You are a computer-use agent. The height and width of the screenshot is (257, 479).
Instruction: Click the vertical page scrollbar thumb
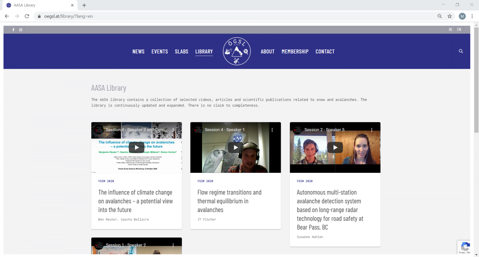point(476,80)
